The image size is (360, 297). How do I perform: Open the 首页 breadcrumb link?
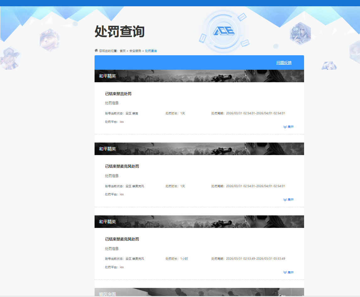coord(123,51)
